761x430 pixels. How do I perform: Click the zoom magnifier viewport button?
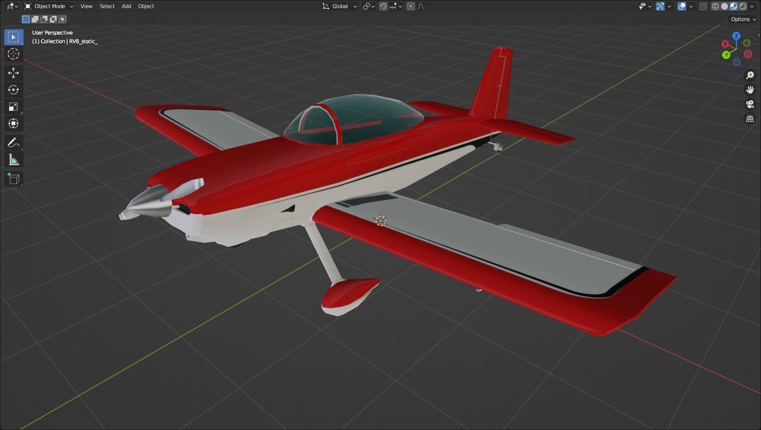(750, 75)
